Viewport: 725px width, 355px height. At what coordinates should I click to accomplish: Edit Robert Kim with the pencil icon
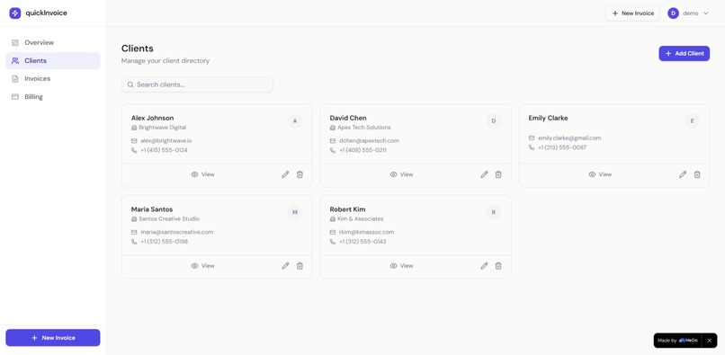(x=484, y=266)
